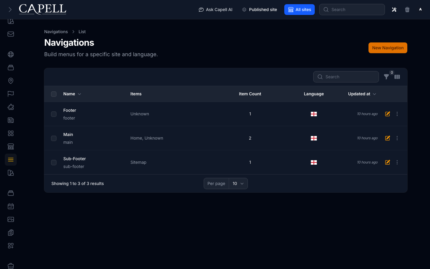Screen dimensions: 430x269
Task: Open the four-squares grid icon
Action: [x=11, y=133]
